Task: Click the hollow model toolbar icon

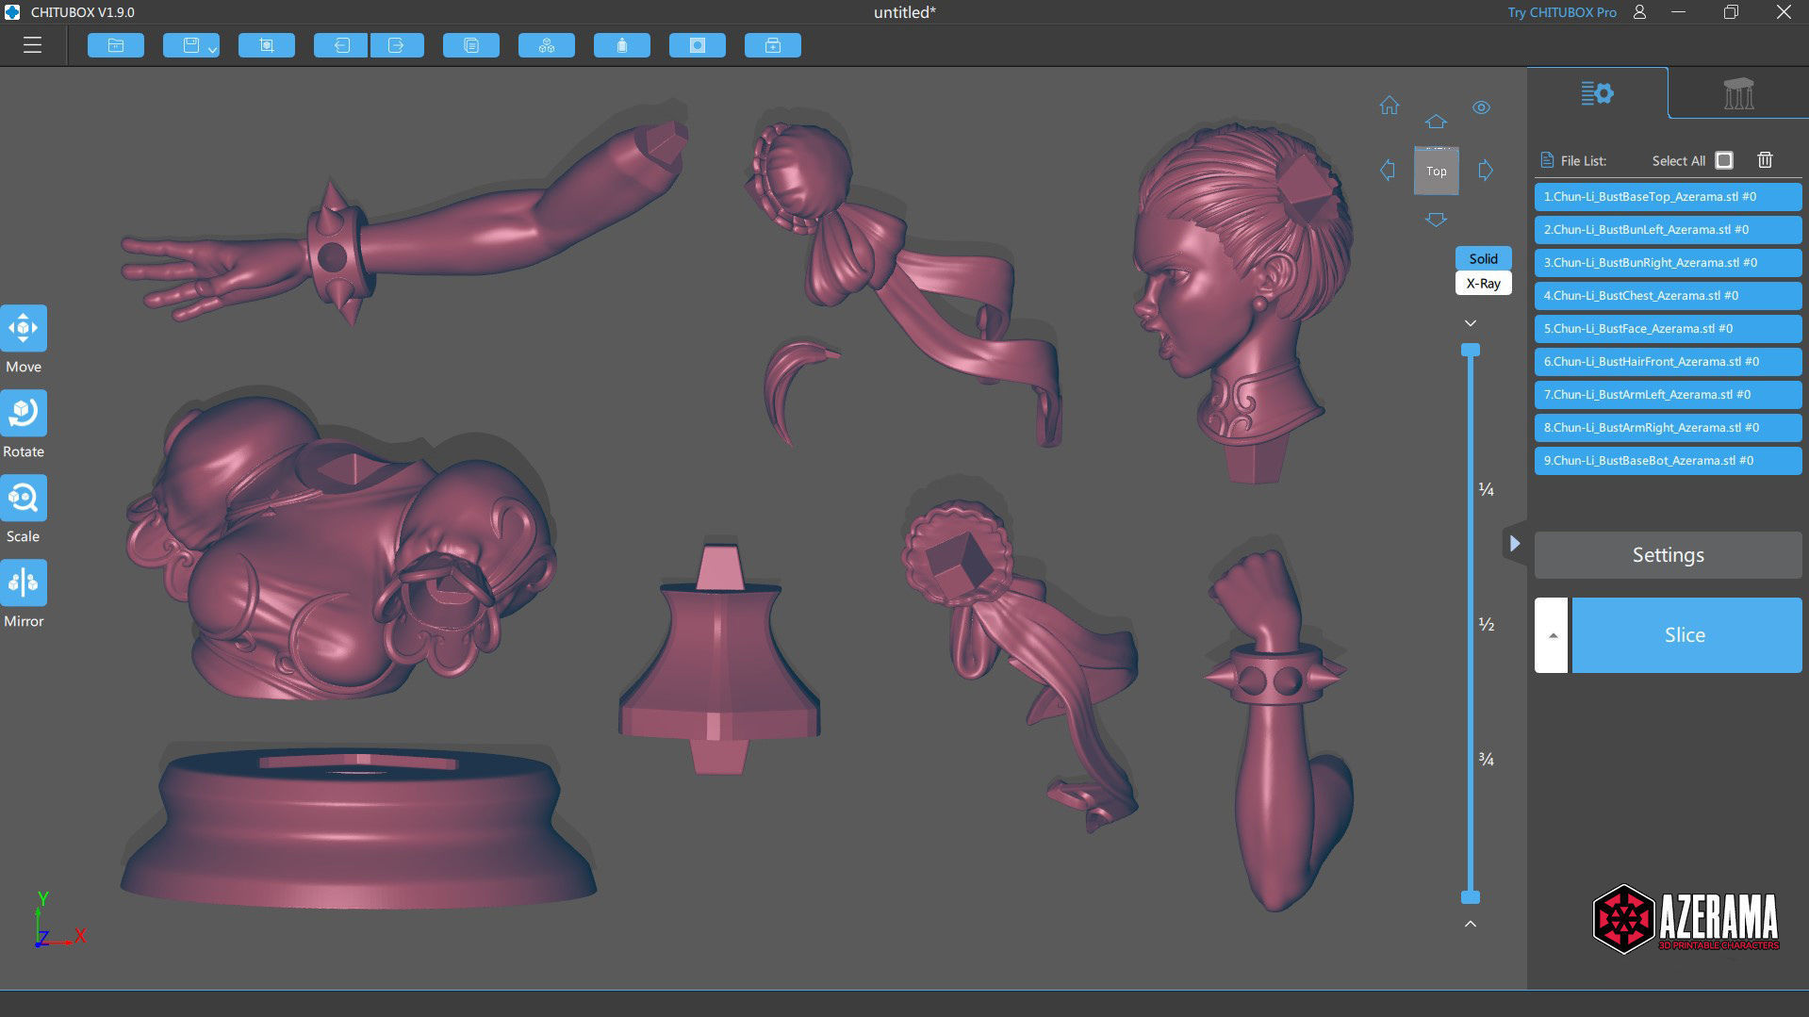Action: [x=622, y=45]
